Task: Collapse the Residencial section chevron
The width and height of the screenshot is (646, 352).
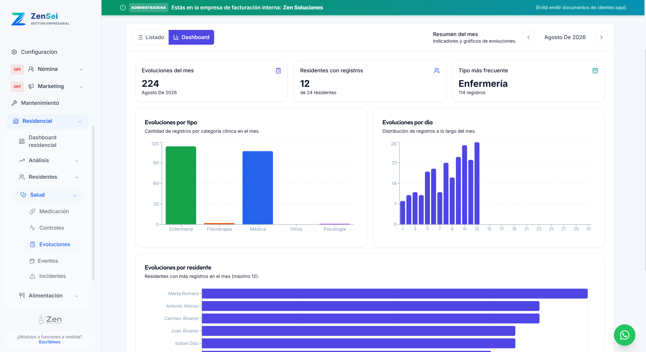Action: coord(80,122)
